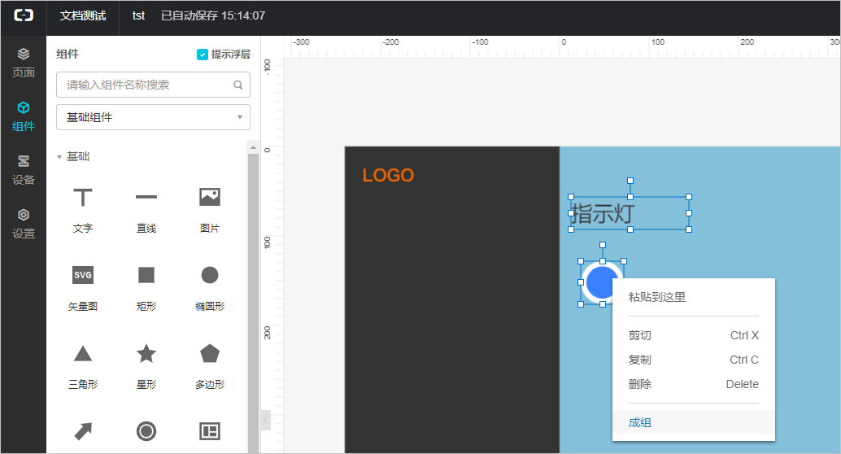The height and width of the screenshot is (454, 841).
Task: Choose 成组 in context menu
Action: coord(694,422)
